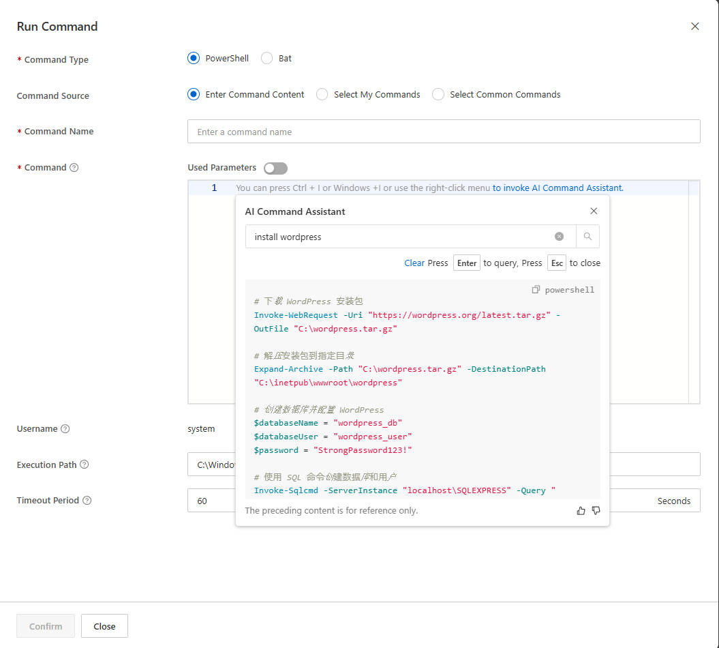This screenshot has height=648, width=719.
Task: Click the Confirm button
Action: (x=46, y=626)
